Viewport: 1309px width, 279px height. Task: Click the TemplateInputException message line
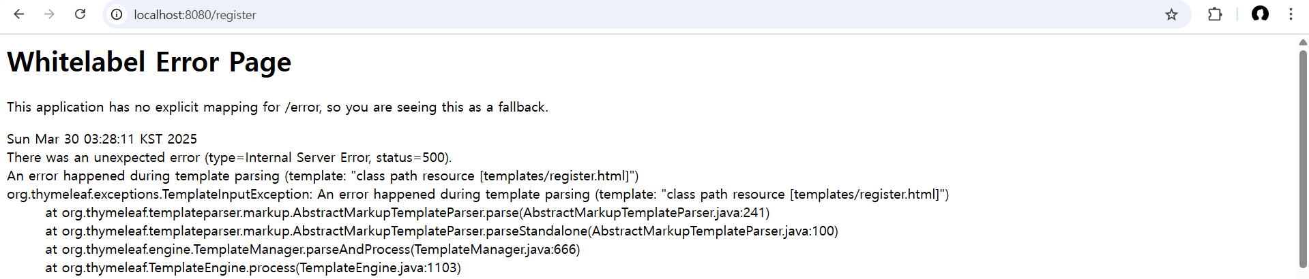point(477,195)
